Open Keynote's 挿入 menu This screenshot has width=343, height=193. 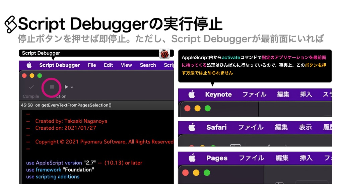coord(306,94)
